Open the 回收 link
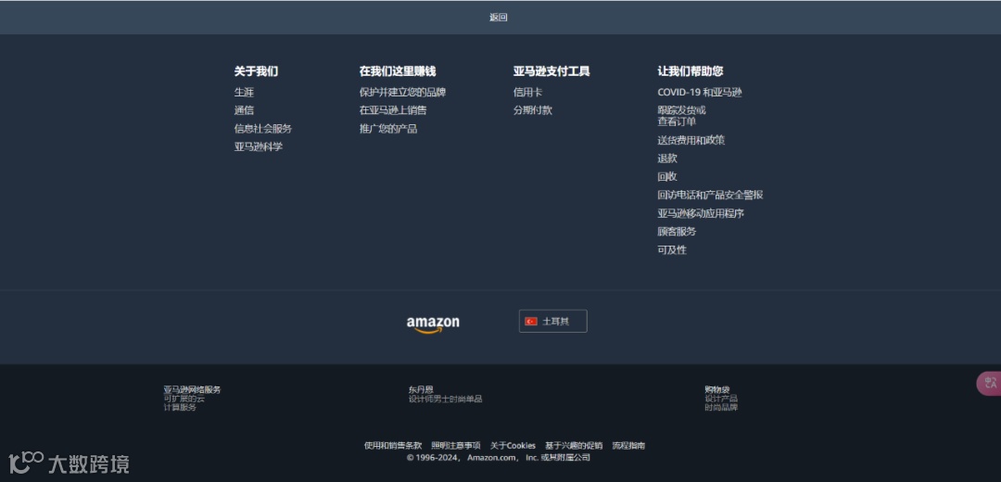Viewport: 1001px width, 482px height. click(667, 177)
